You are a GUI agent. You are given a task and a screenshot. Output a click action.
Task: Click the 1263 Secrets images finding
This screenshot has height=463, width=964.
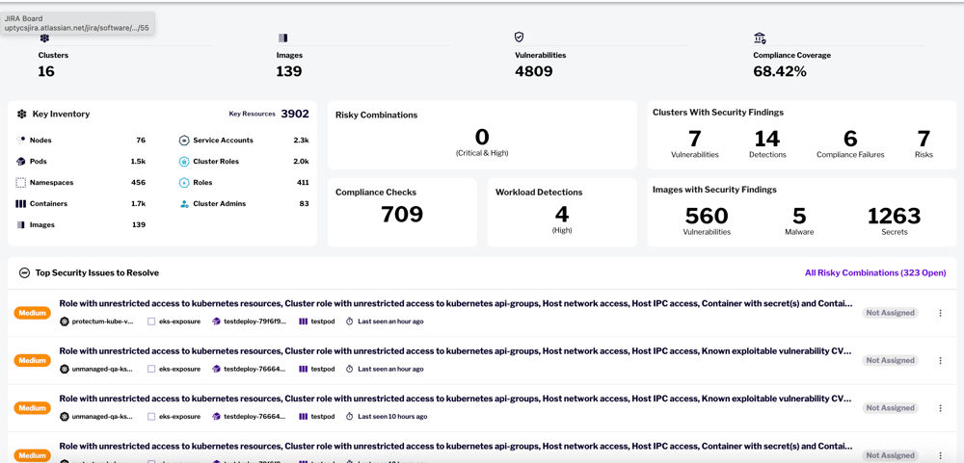[x=894, y=219]
